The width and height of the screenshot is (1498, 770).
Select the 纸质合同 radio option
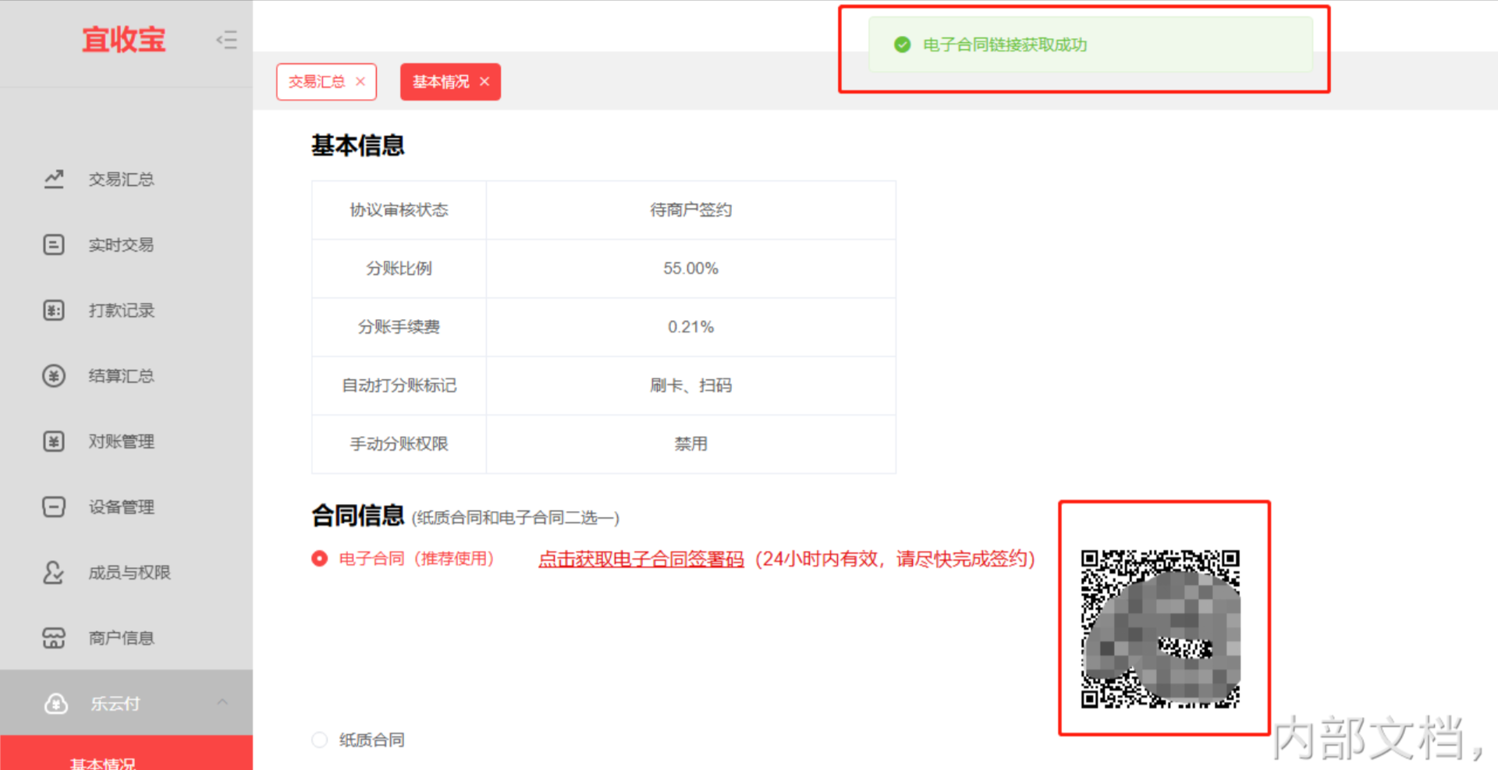(x=320, y=740)
